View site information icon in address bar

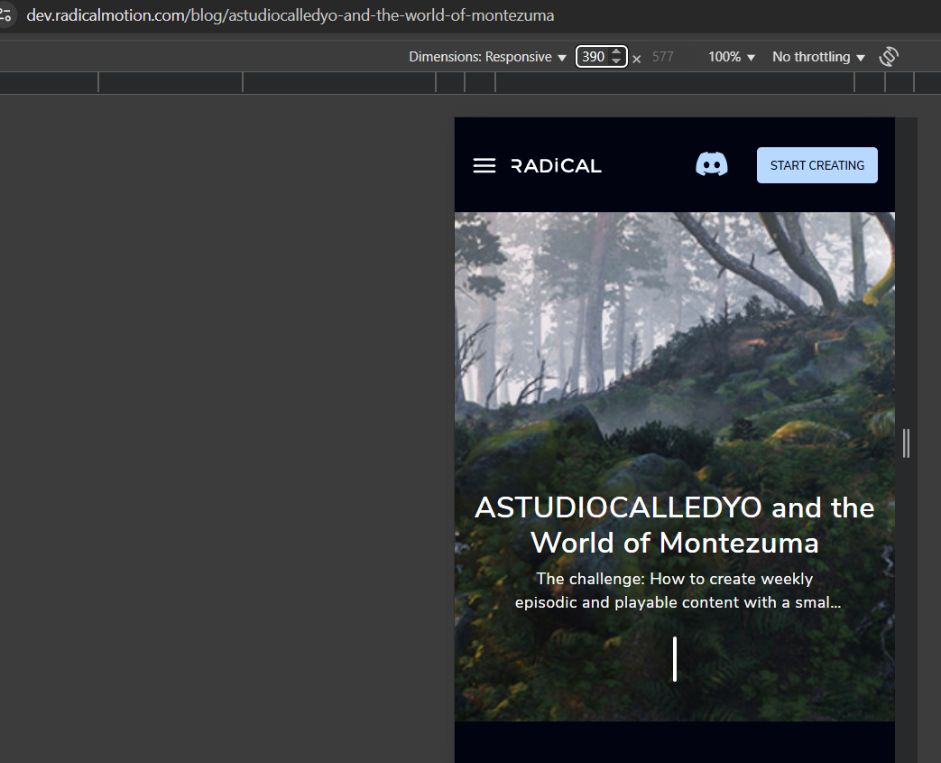tap(5, 15)
